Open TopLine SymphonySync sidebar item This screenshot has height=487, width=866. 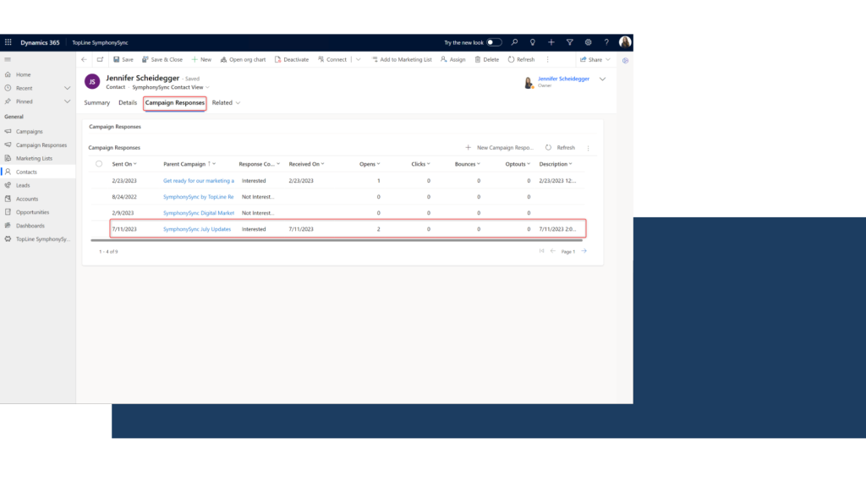[42, 239]
